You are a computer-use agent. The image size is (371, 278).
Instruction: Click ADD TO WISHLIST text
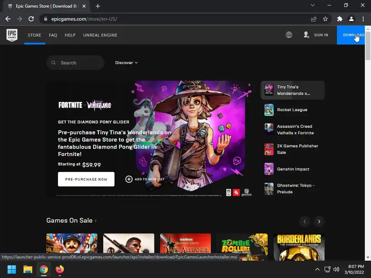(x=150, y=179)
